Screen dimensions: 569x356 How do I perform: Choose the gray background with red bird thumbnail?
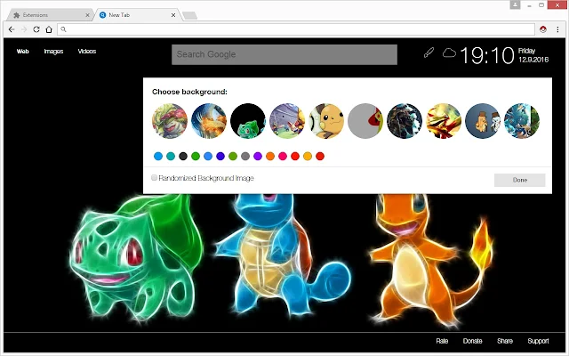pos(365,121)
